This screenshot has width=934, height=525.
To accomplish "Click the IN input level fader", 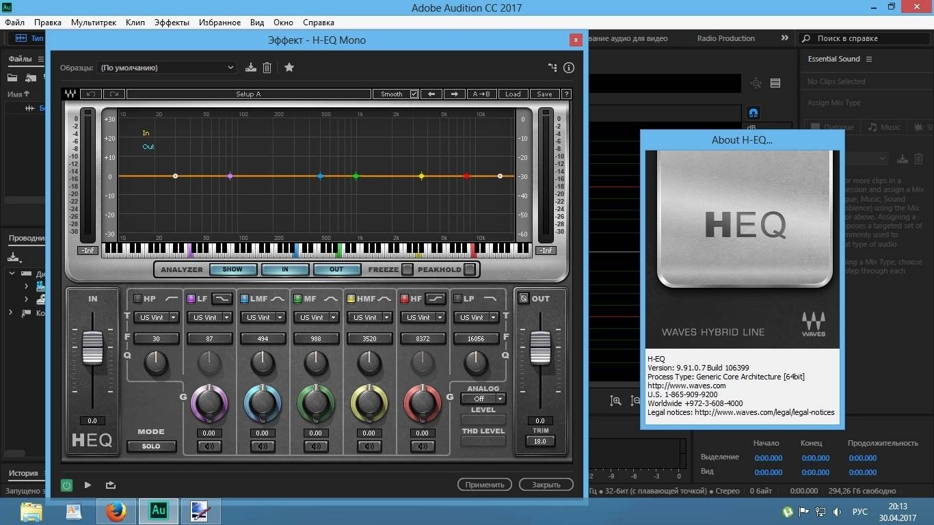I will tap(92, 347).
